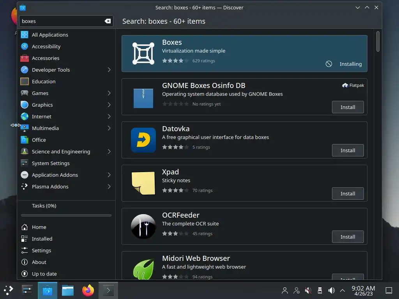Viewport: 399px width, 299px height.
Task: Click the removable device tray icon
Action: tap(320, 290)
